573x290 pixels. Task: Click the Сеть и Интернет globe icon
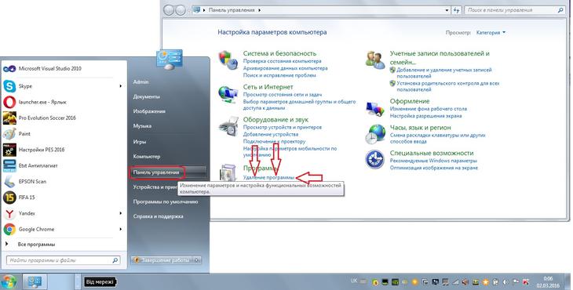(x=228, y=94)
